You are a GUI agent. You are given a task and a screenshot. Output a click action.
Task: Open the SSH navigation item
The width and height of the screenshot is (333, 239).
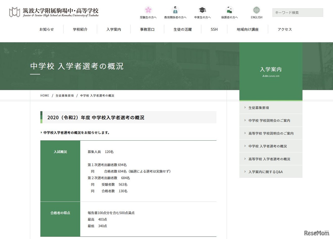point(214,29)
